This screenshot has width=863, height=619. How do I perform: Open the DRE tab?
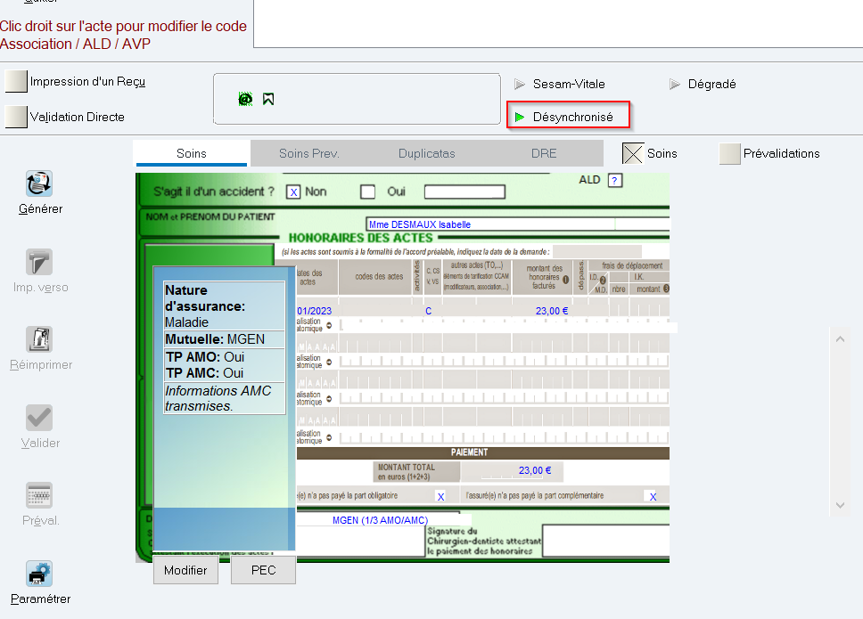pyautogui.click(x=544, y=153)
